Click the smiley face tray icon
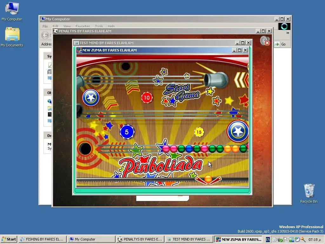This screenshot has width=325, height=244. point(275,240)
